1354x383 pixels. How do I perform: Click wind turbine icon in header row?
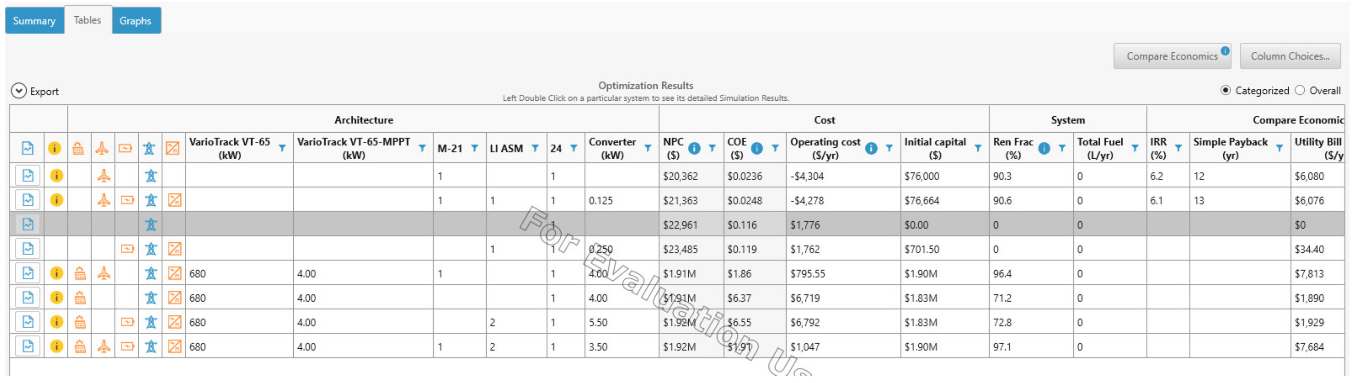[102, 149]
